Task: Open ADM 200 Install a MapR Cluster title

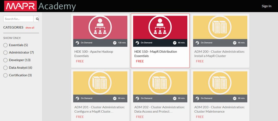Action: click(219, 54)
